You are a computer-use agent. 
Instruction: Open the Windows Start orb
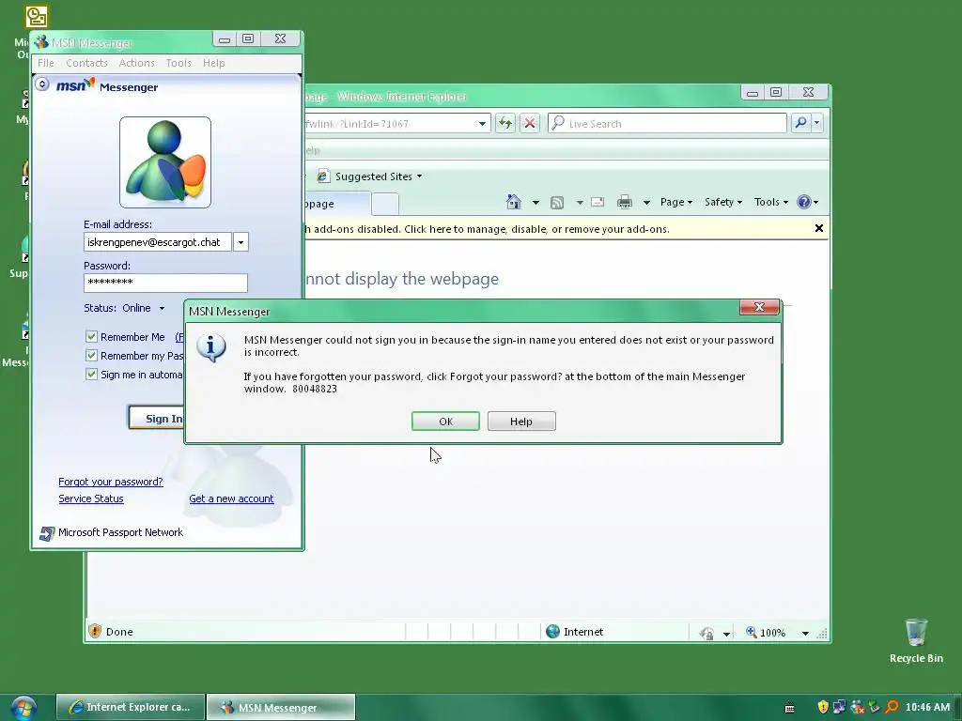23,708
